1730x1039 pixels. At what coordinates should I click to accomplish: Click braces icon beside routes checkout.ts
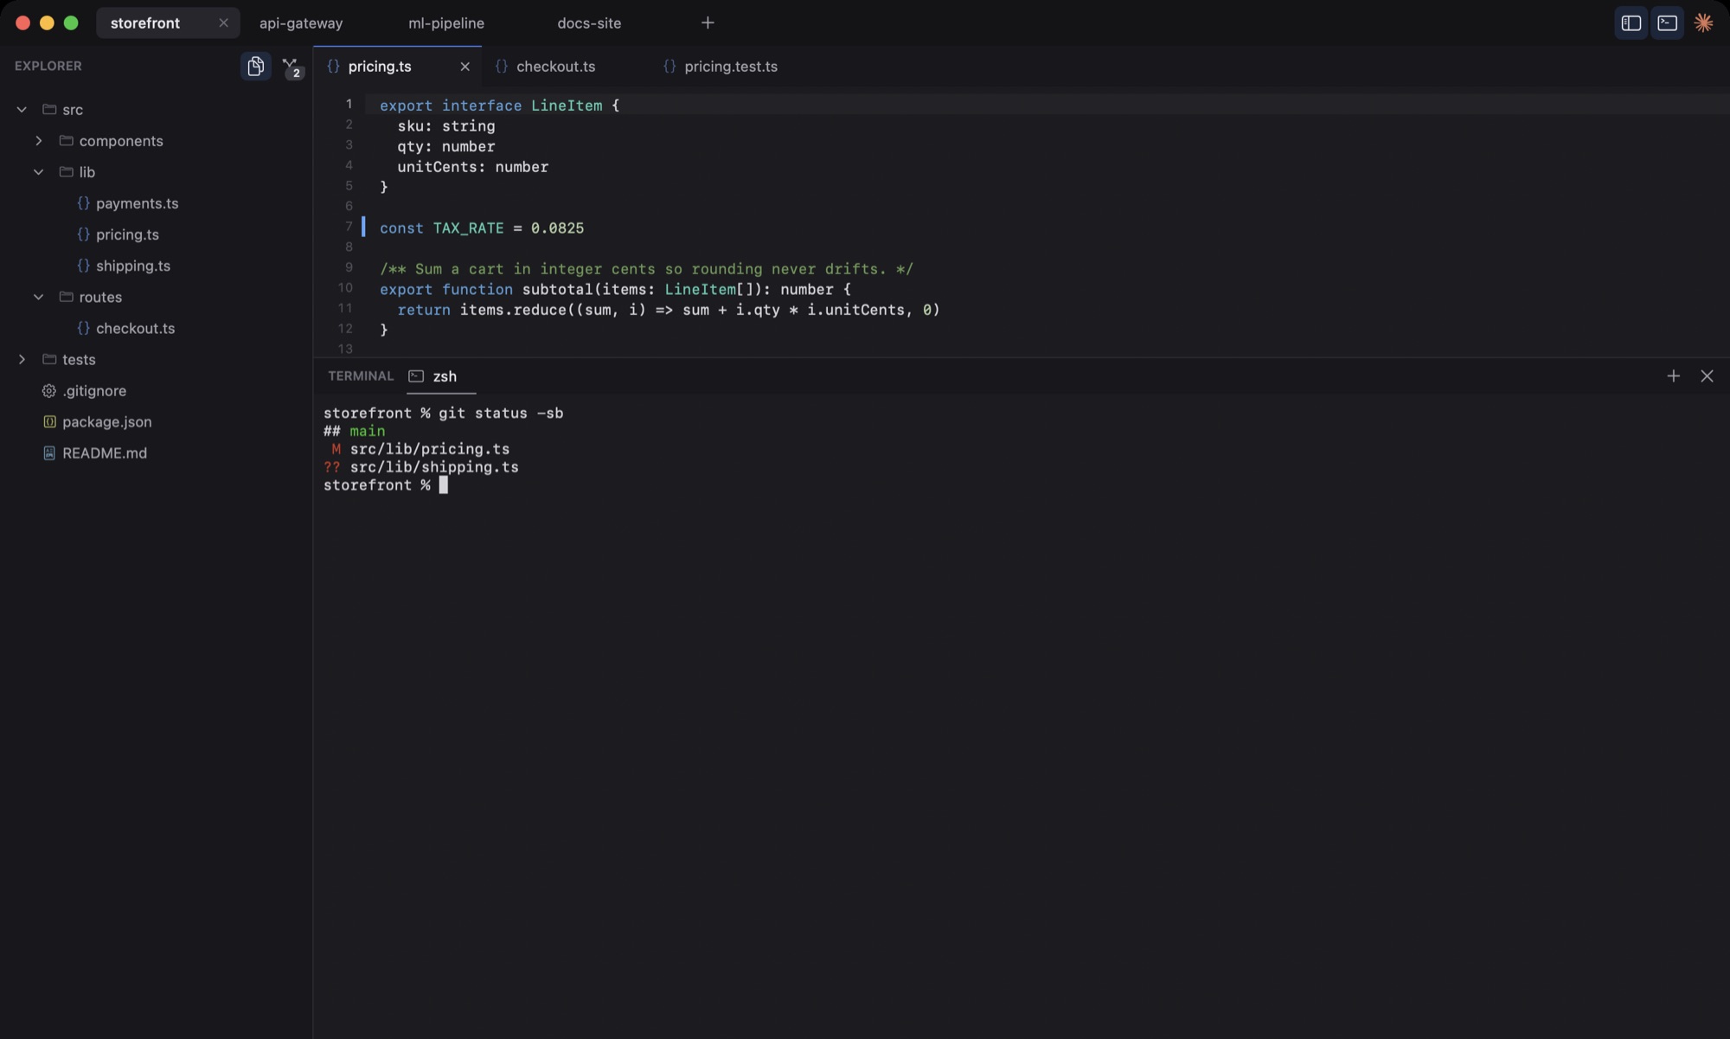click(x=83, y=328)
